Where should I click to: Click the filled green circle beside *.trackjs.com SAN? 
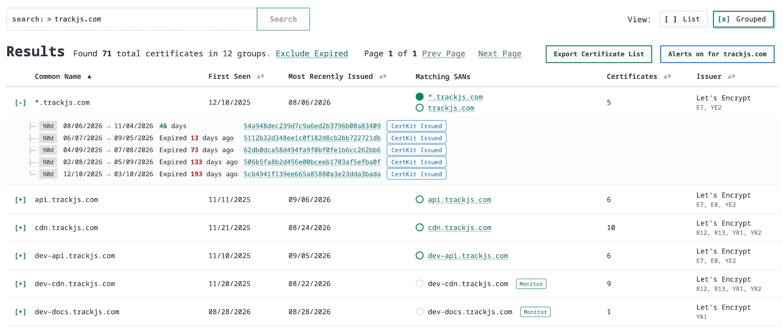(x=419, y=97)
